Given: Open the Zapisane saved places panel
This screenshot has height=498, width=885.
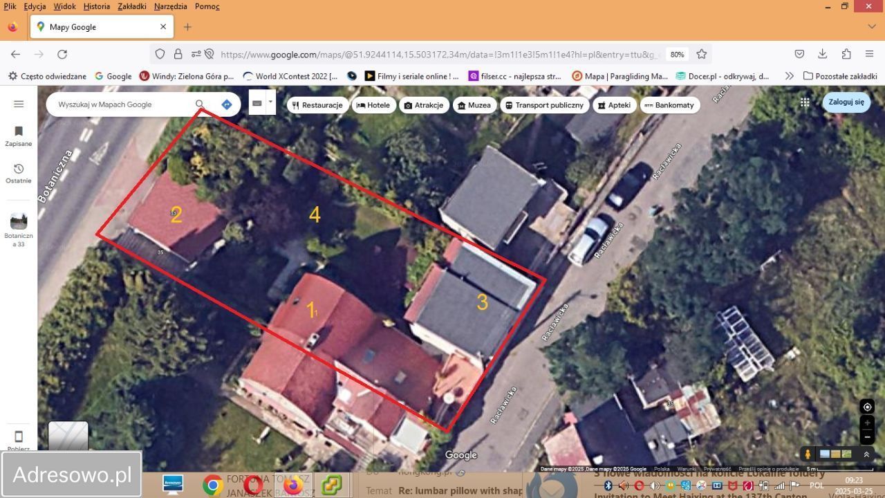Looking at the screenshot, I should pyautogui.click(x=18, y=135).
